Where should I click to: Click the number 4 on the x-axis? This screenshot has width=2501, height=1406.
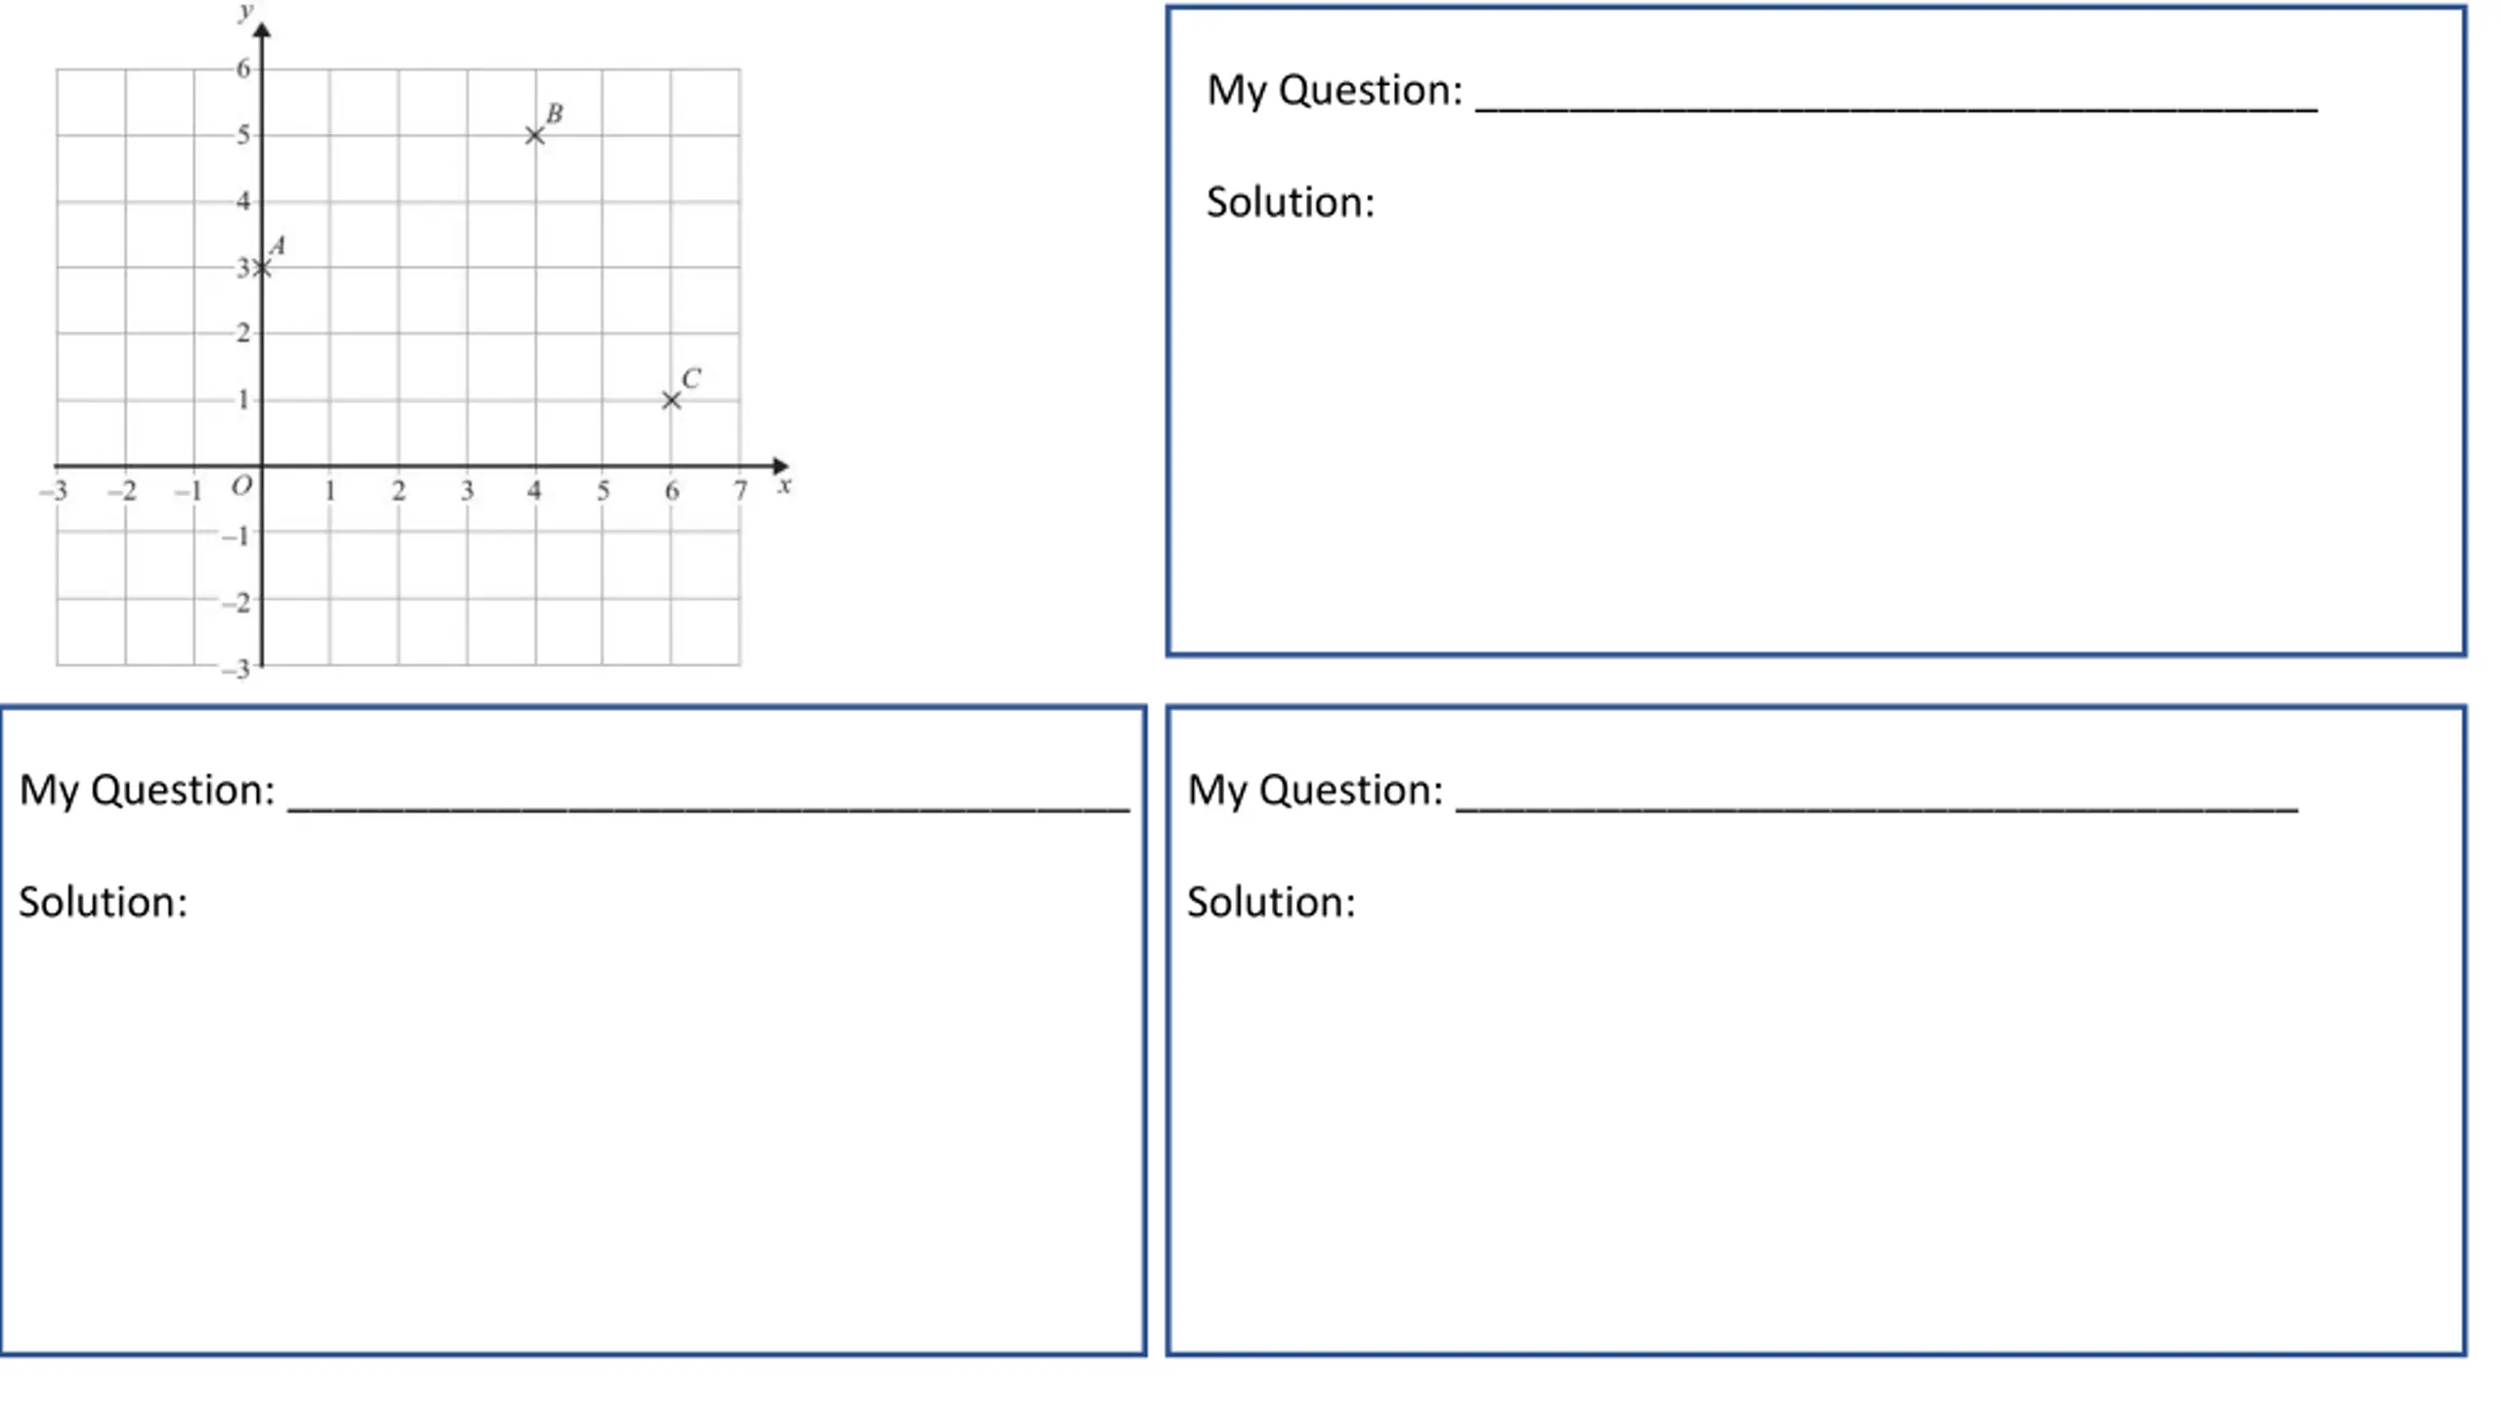click(x=534, y=490)
